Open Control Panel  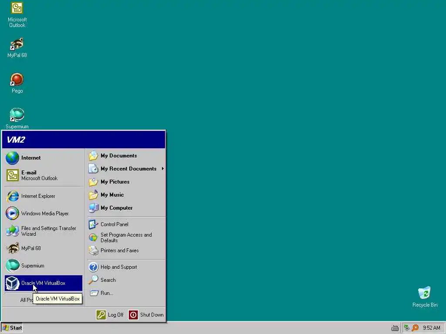pos(126,224)
